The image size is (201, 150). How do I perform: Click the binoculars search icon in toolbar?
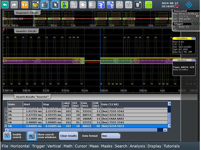pyautogui.click(x=129, y=4)
